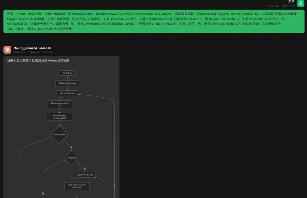Click the "Set是否为空?" decision diamond
307x198 pixels.
tap(71, 158)
